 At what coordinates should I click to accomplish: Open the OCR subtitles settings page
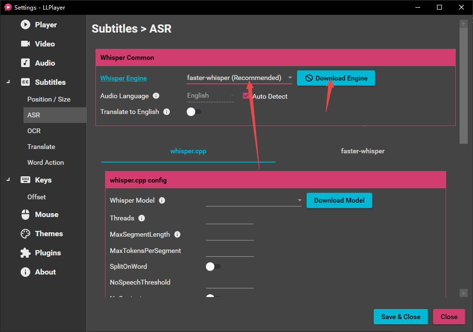pos(34,131)
